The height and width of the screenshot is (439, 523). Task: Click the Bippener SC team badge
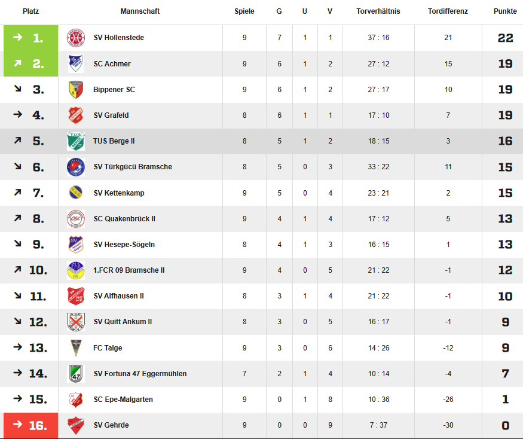click(x=75, y=90)
